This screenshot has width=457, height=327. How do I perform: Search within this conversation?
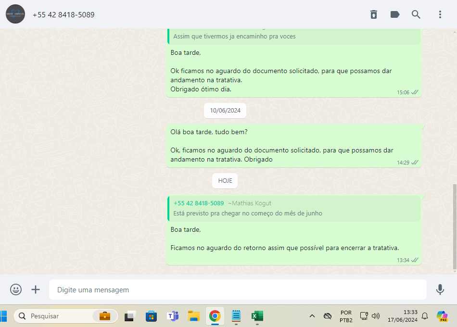pyautogui.click(x=416, y=14)
